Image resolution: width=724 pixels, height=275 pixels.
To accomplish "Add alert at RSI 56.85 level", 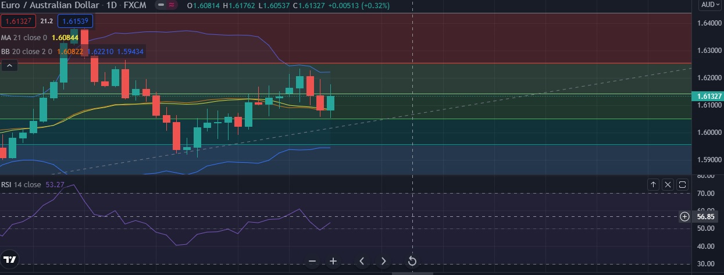I will [684, 216].
